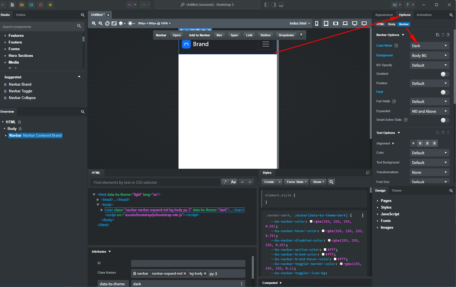Click the star favorites icon
This screenshot has height=287, width=456.
pos(50,5)
